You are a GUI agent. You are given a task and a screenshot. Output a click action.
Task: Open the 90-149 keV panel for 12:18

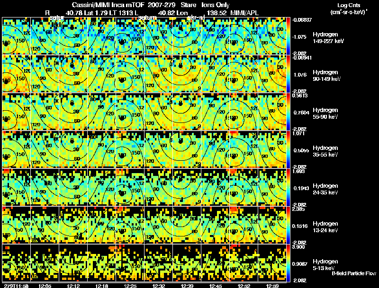101,74
